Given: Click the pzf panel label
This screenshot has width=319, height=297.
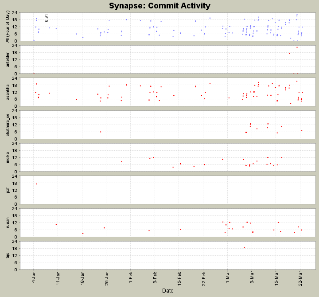Looking at the screenshot, I should tap(8, 190).
